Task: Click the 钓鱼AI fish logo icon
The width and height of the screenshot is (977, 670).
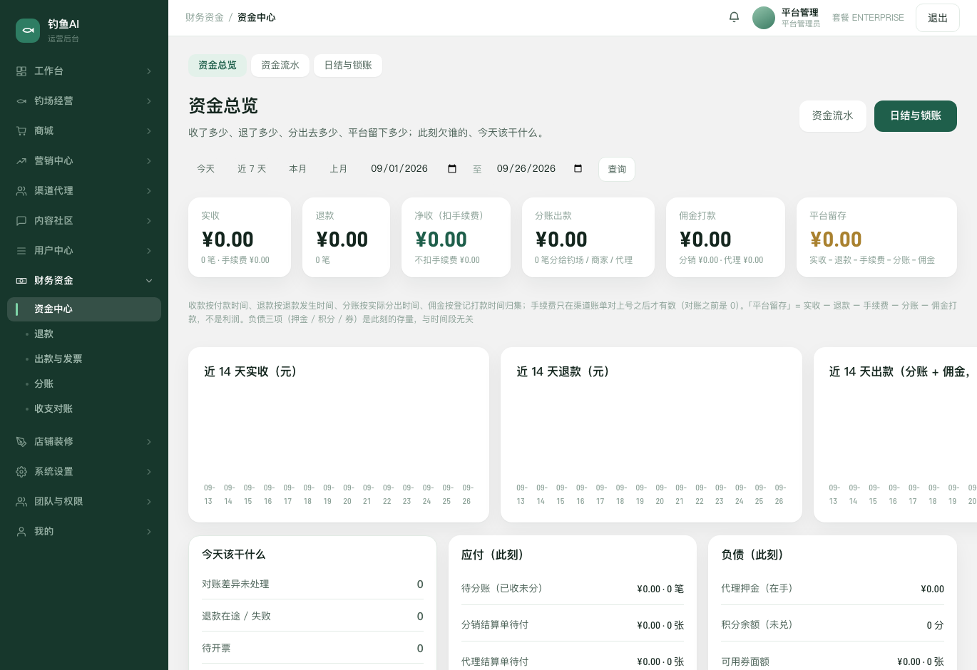Action: [x=28, y=31]
